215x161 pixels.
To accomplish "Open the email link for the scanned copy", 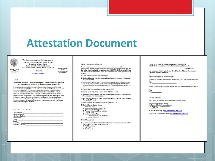I will 173,111.
